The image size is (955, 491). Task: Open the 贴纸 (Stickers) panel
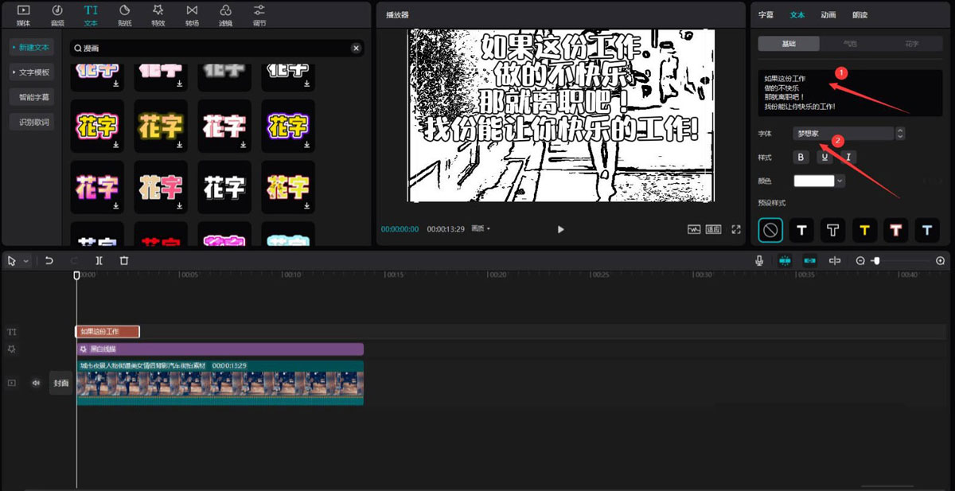(x=124, y=14)
